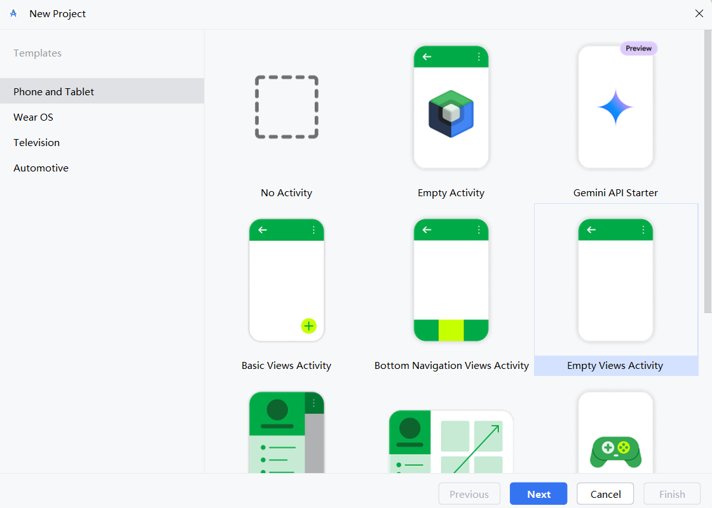Switch to the Wear OS category

click(33, 117)
